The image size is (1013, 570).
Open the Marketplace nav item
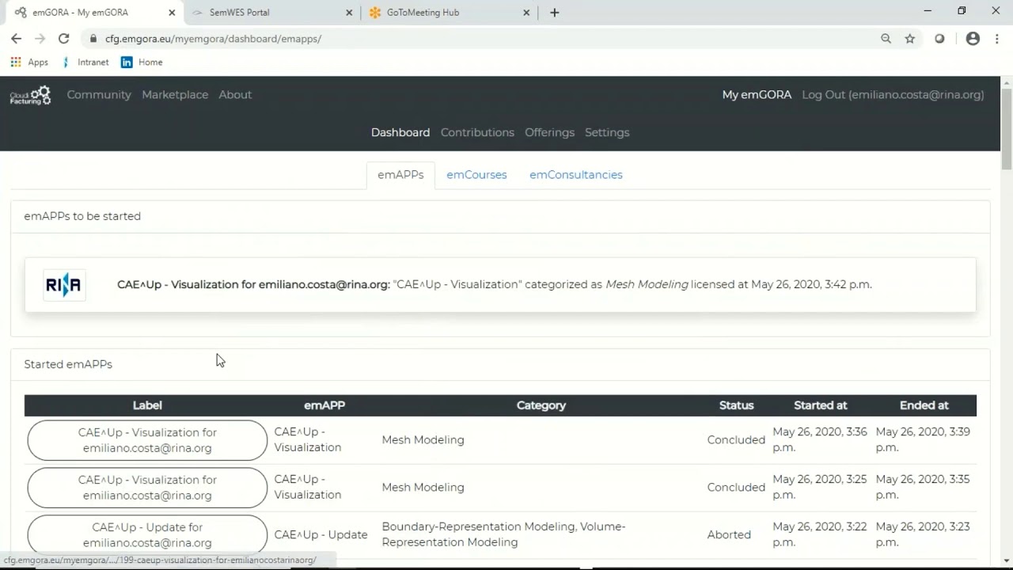[x=175, y=94]
